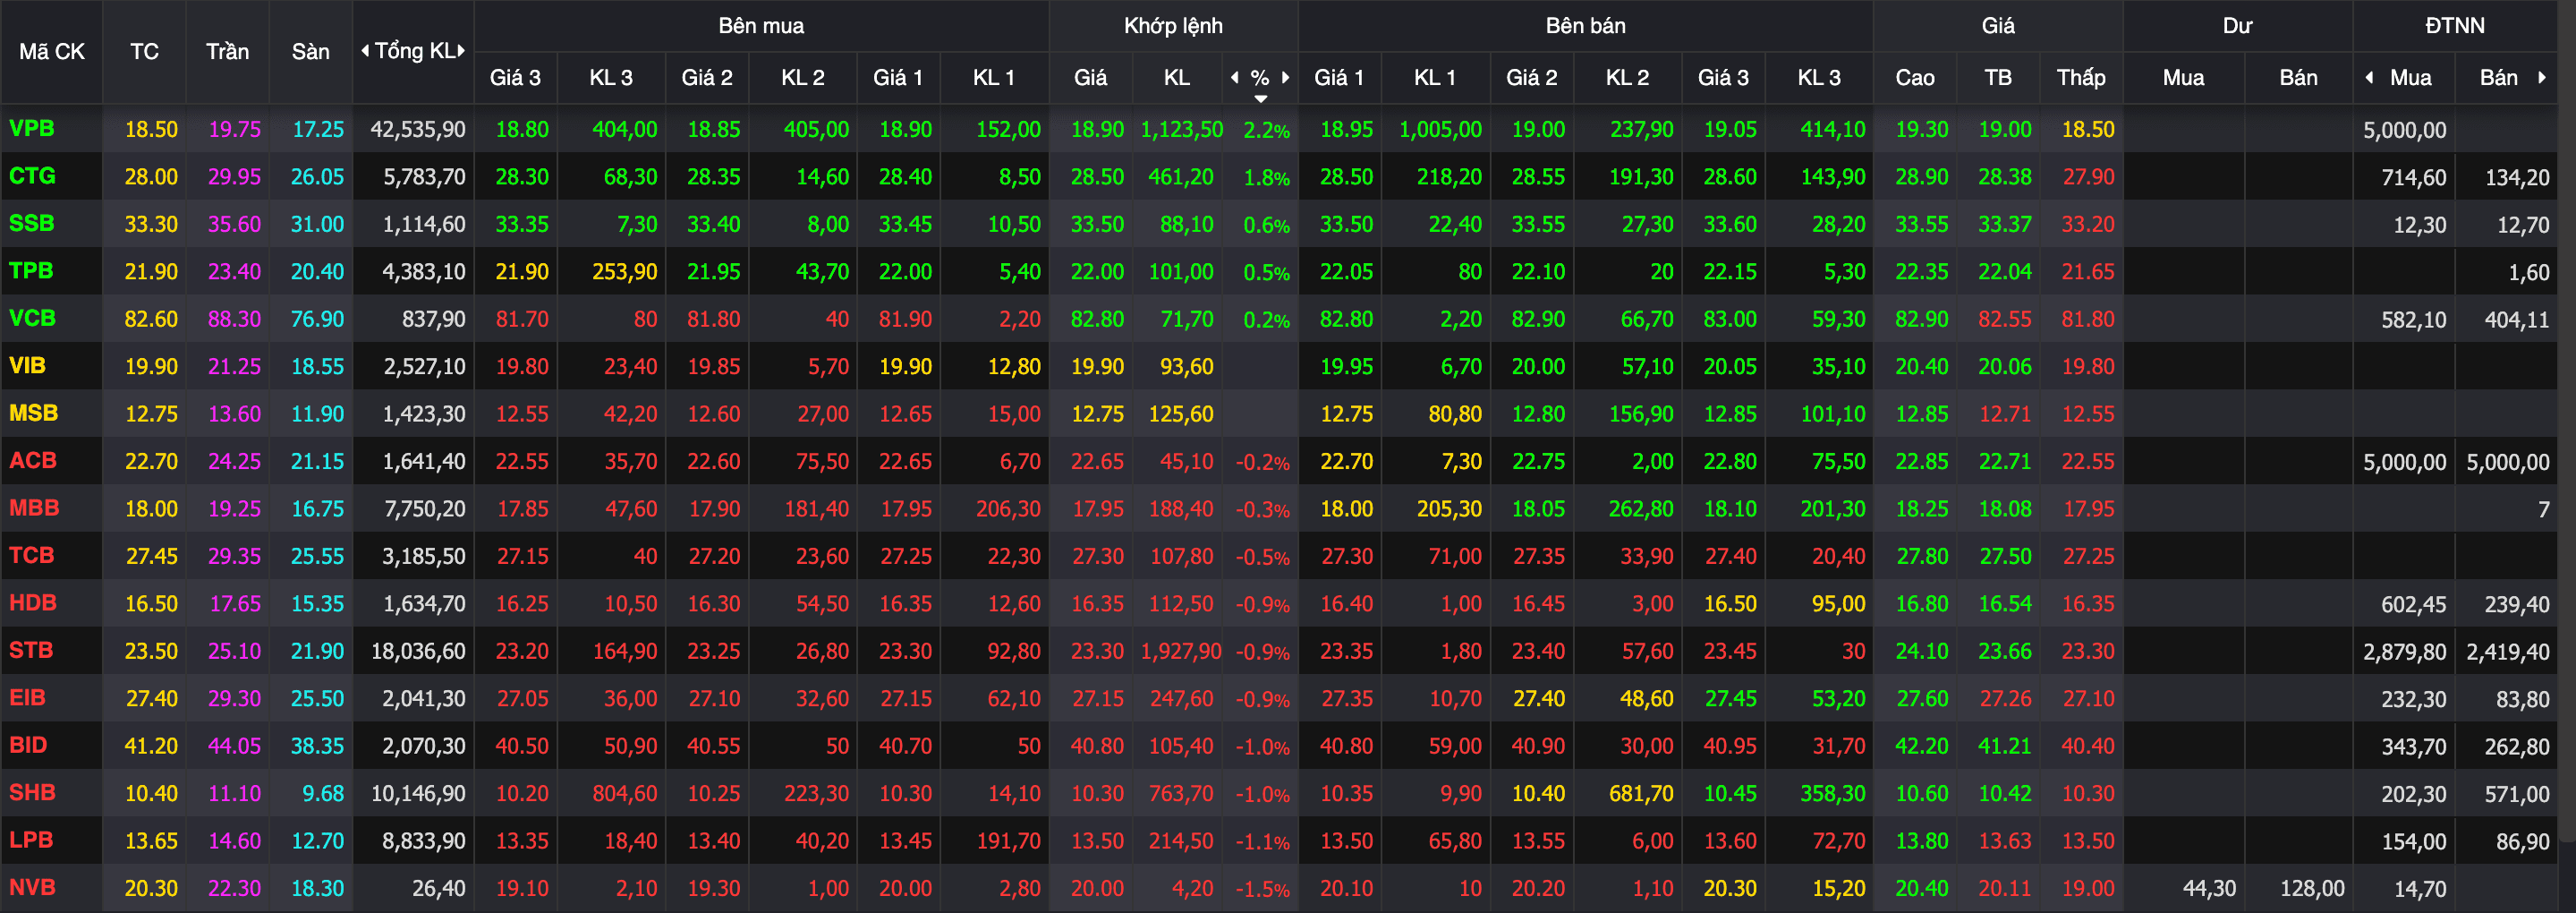Click CTG matched volume 461,20

point(1181,177)
